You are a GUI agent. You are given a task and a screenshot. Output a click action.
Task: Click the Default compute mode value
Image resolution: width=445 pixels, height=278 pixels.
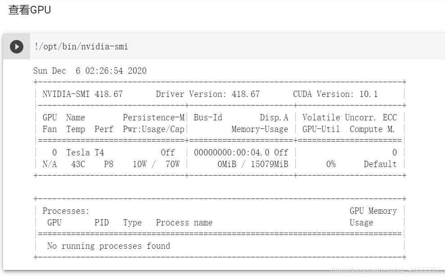coord(380,164)
